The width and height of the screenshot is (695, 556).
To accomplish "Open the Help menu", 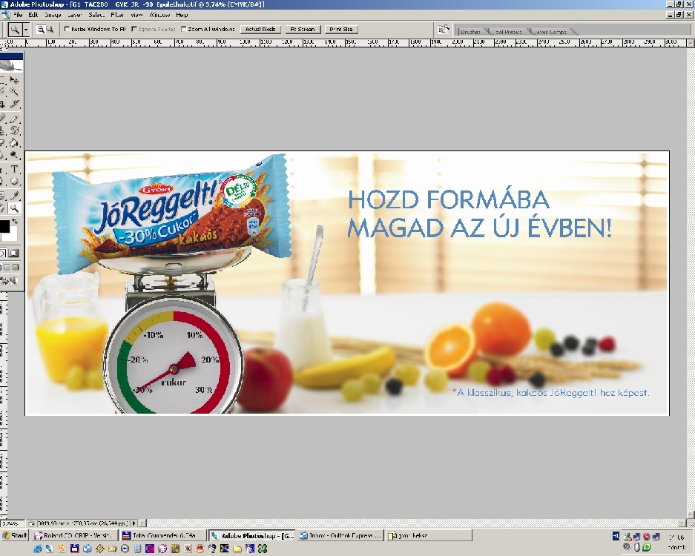I will (x=182, y=15).
